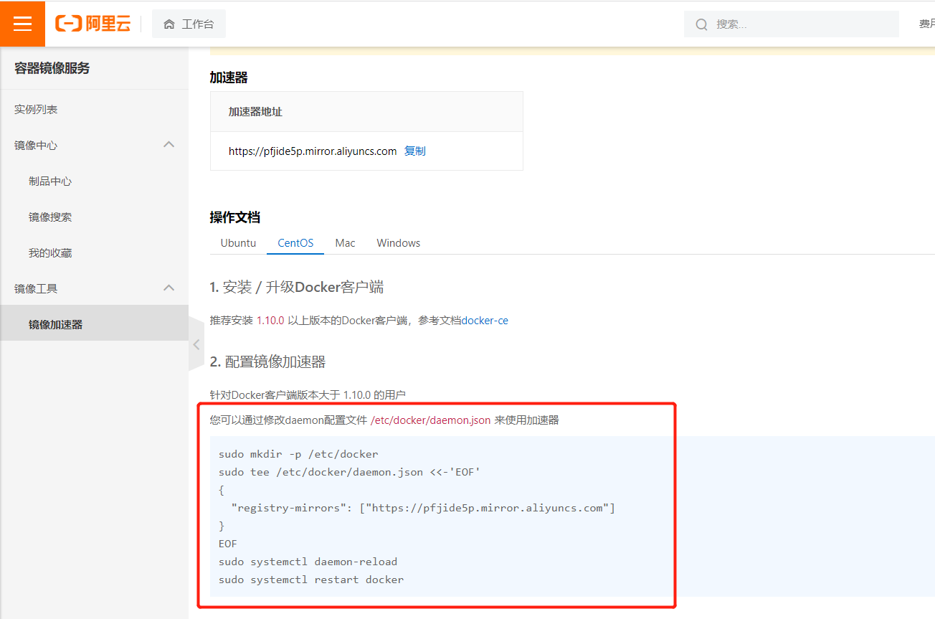
Task: Open 我的收藏 in the sidebar
Action: click(50, 253)
